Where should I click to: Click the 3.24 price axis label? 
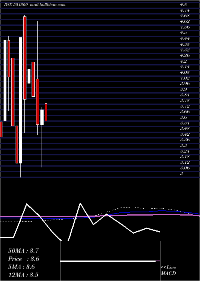coord(185,151)
